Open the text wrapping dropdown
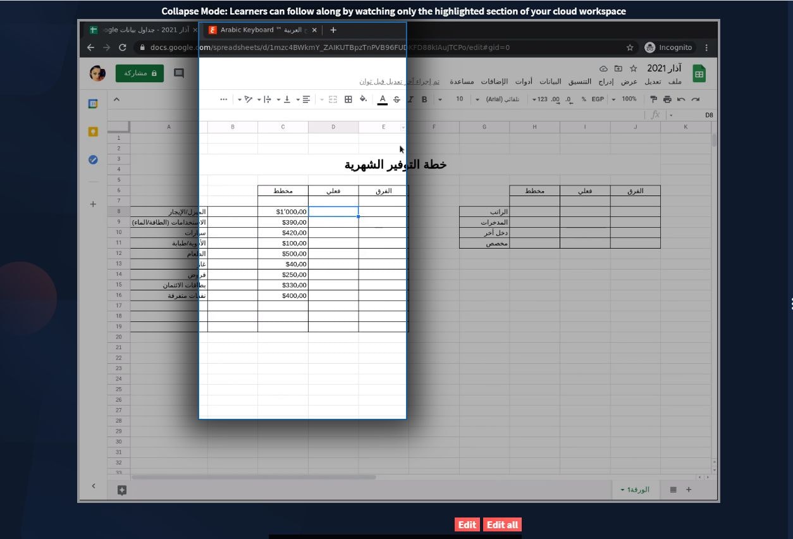This screenshot has width=793, height=539. pos(265,99)
